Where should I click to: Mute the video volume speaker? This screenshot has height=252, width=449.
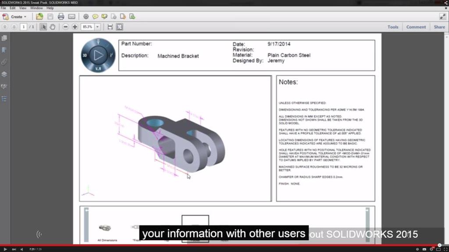22,249
